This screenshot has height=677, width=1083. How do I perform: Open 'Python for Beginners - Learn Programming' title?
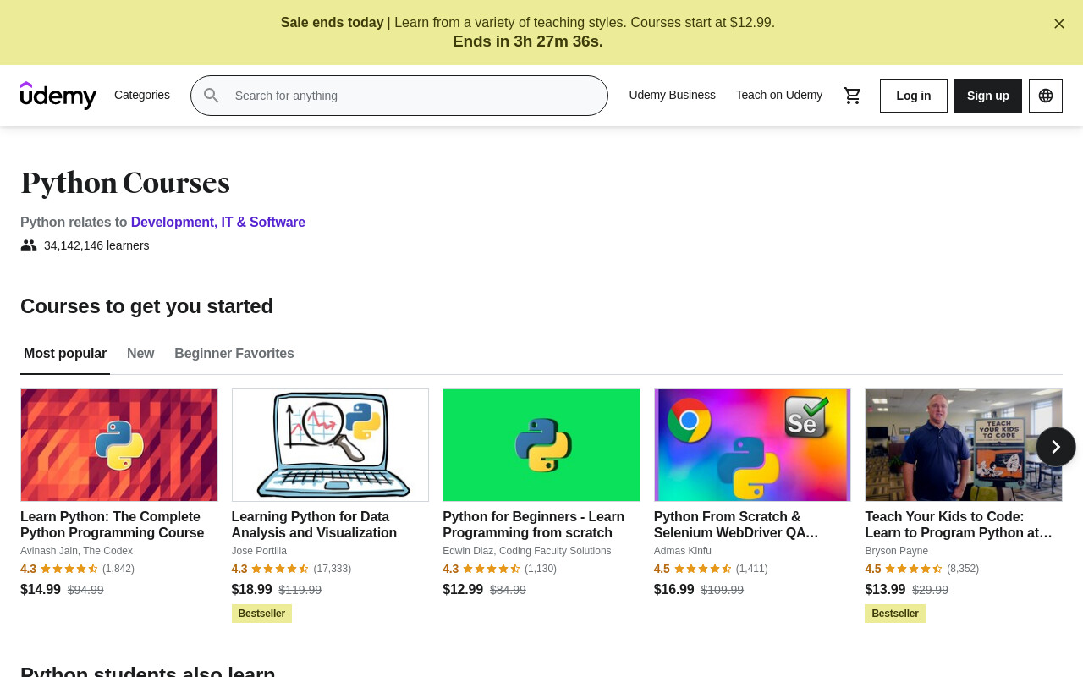click(x=534, y=525)
